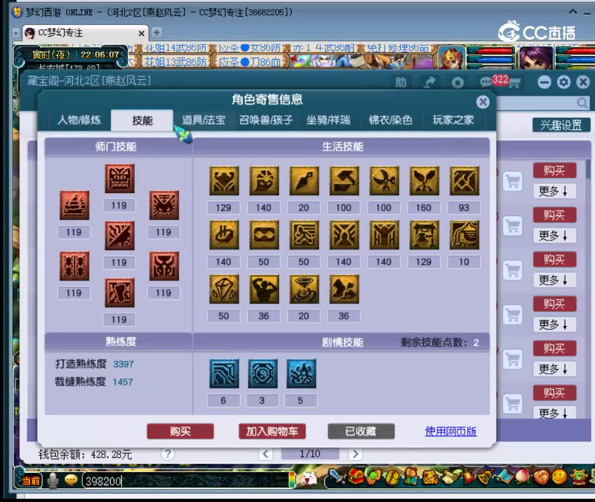The height and width of the screenshot is (502, 595).
Task: Click the microphone icon by chat input
Action: [53, 480]
